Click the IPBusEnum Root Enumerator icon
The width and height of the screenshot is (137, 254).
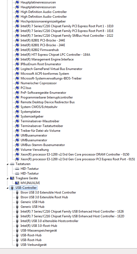pyautogui.click(x=17, y=64)
